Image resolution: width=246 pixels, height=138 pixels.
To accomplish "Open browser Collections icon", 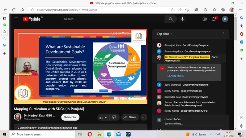I will [223, 10].
